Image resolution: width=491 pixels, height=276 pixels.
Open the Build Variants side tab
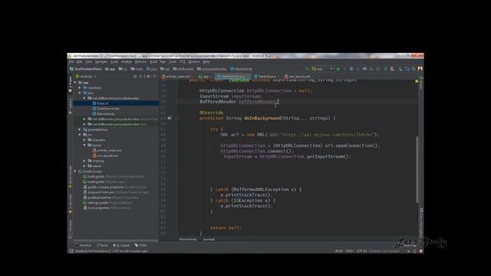click(70, 177)
